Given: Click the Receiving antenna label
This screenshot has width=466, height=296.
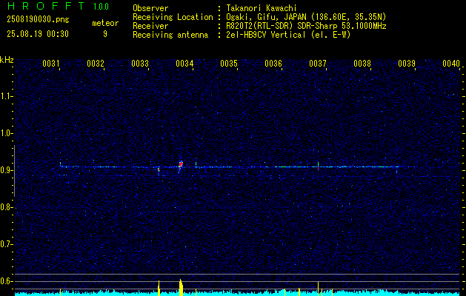Looking at the screenshot, I should pyautogui.click(x=170, y=35).
